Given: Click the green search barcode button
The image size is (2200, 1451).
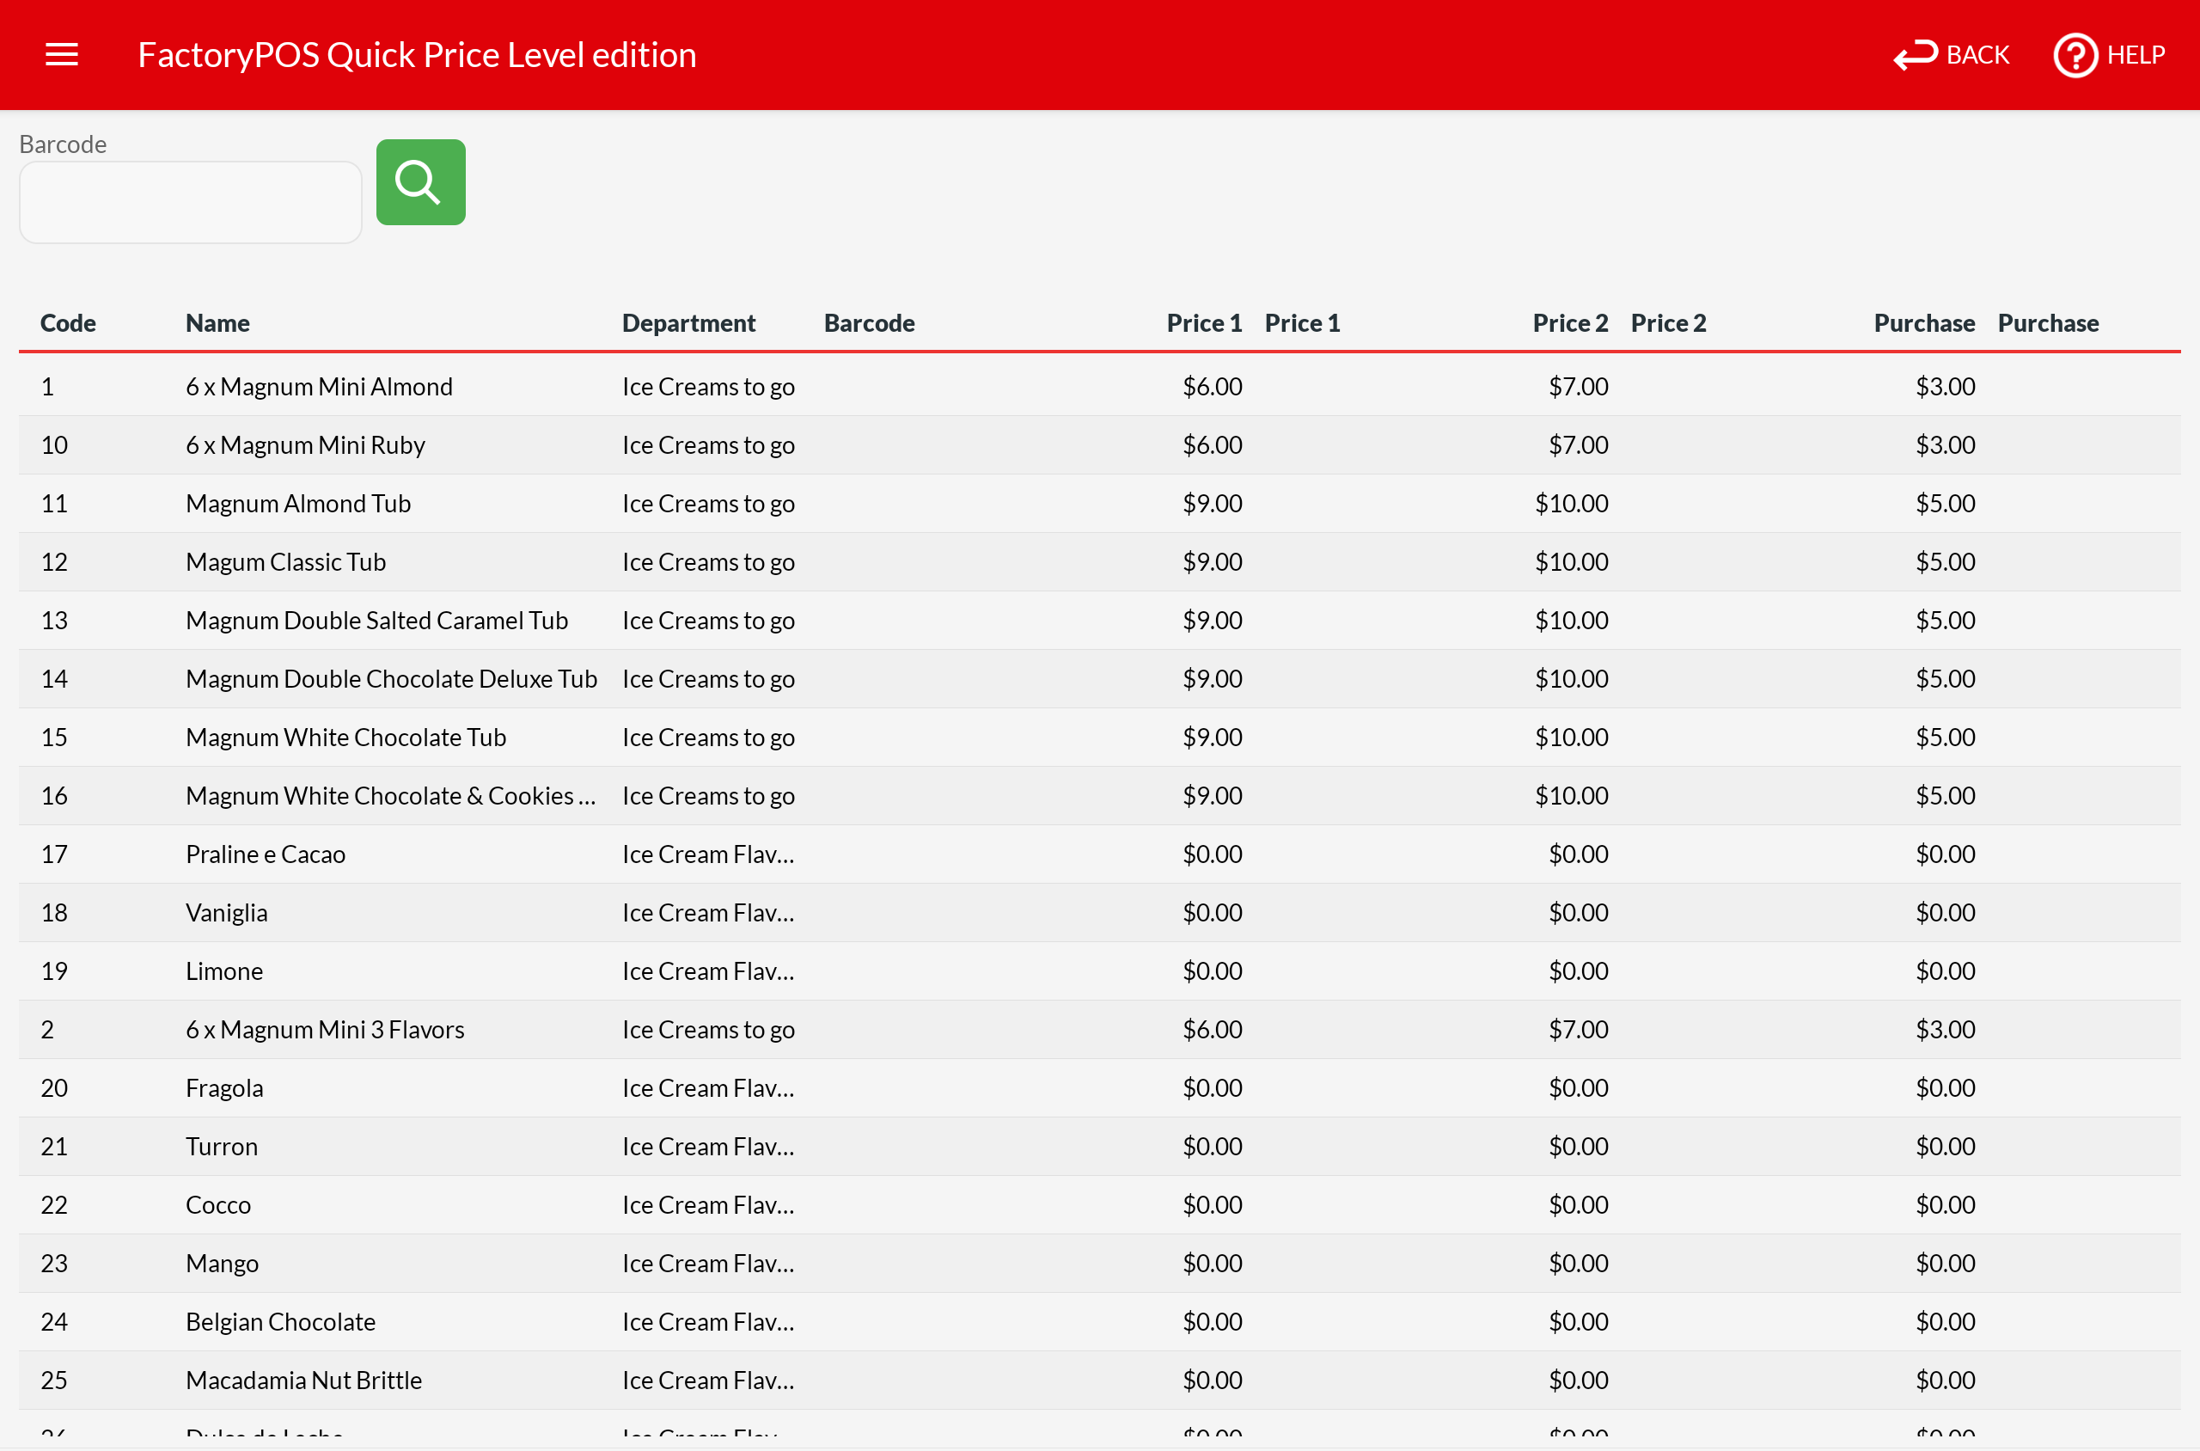Looking at the screenshot, I should pyautogui.click(x=420, y=182).
